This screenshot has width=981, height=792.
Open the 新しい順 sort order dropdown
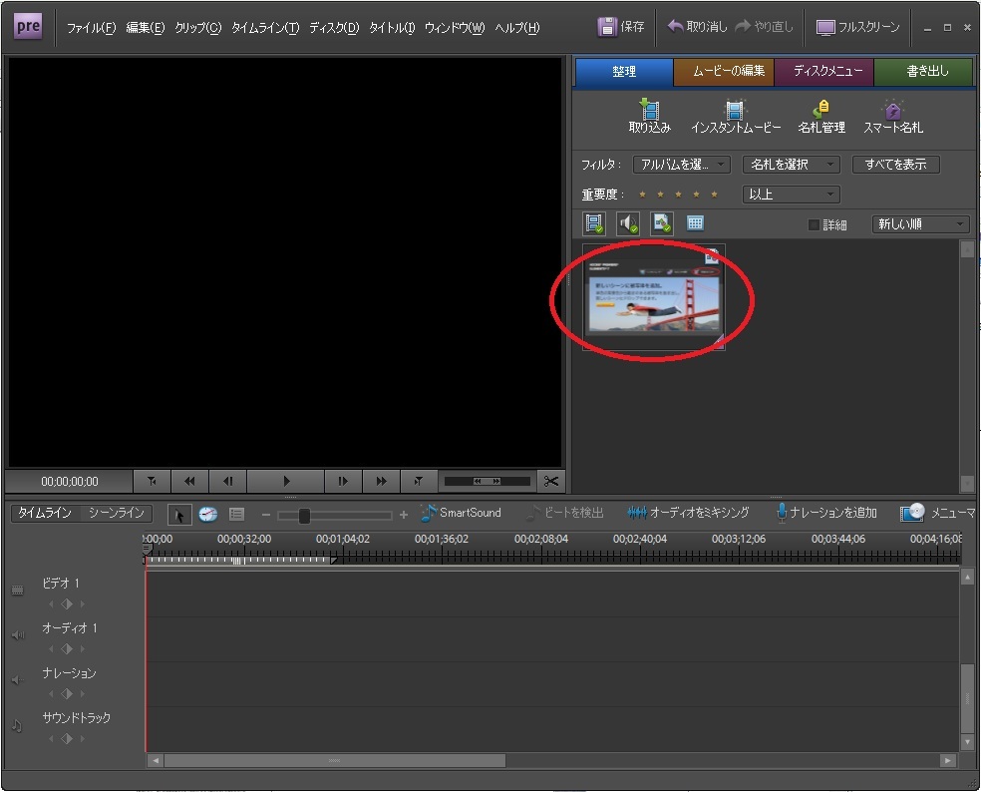pyautogui.click(x=919, y=224)
